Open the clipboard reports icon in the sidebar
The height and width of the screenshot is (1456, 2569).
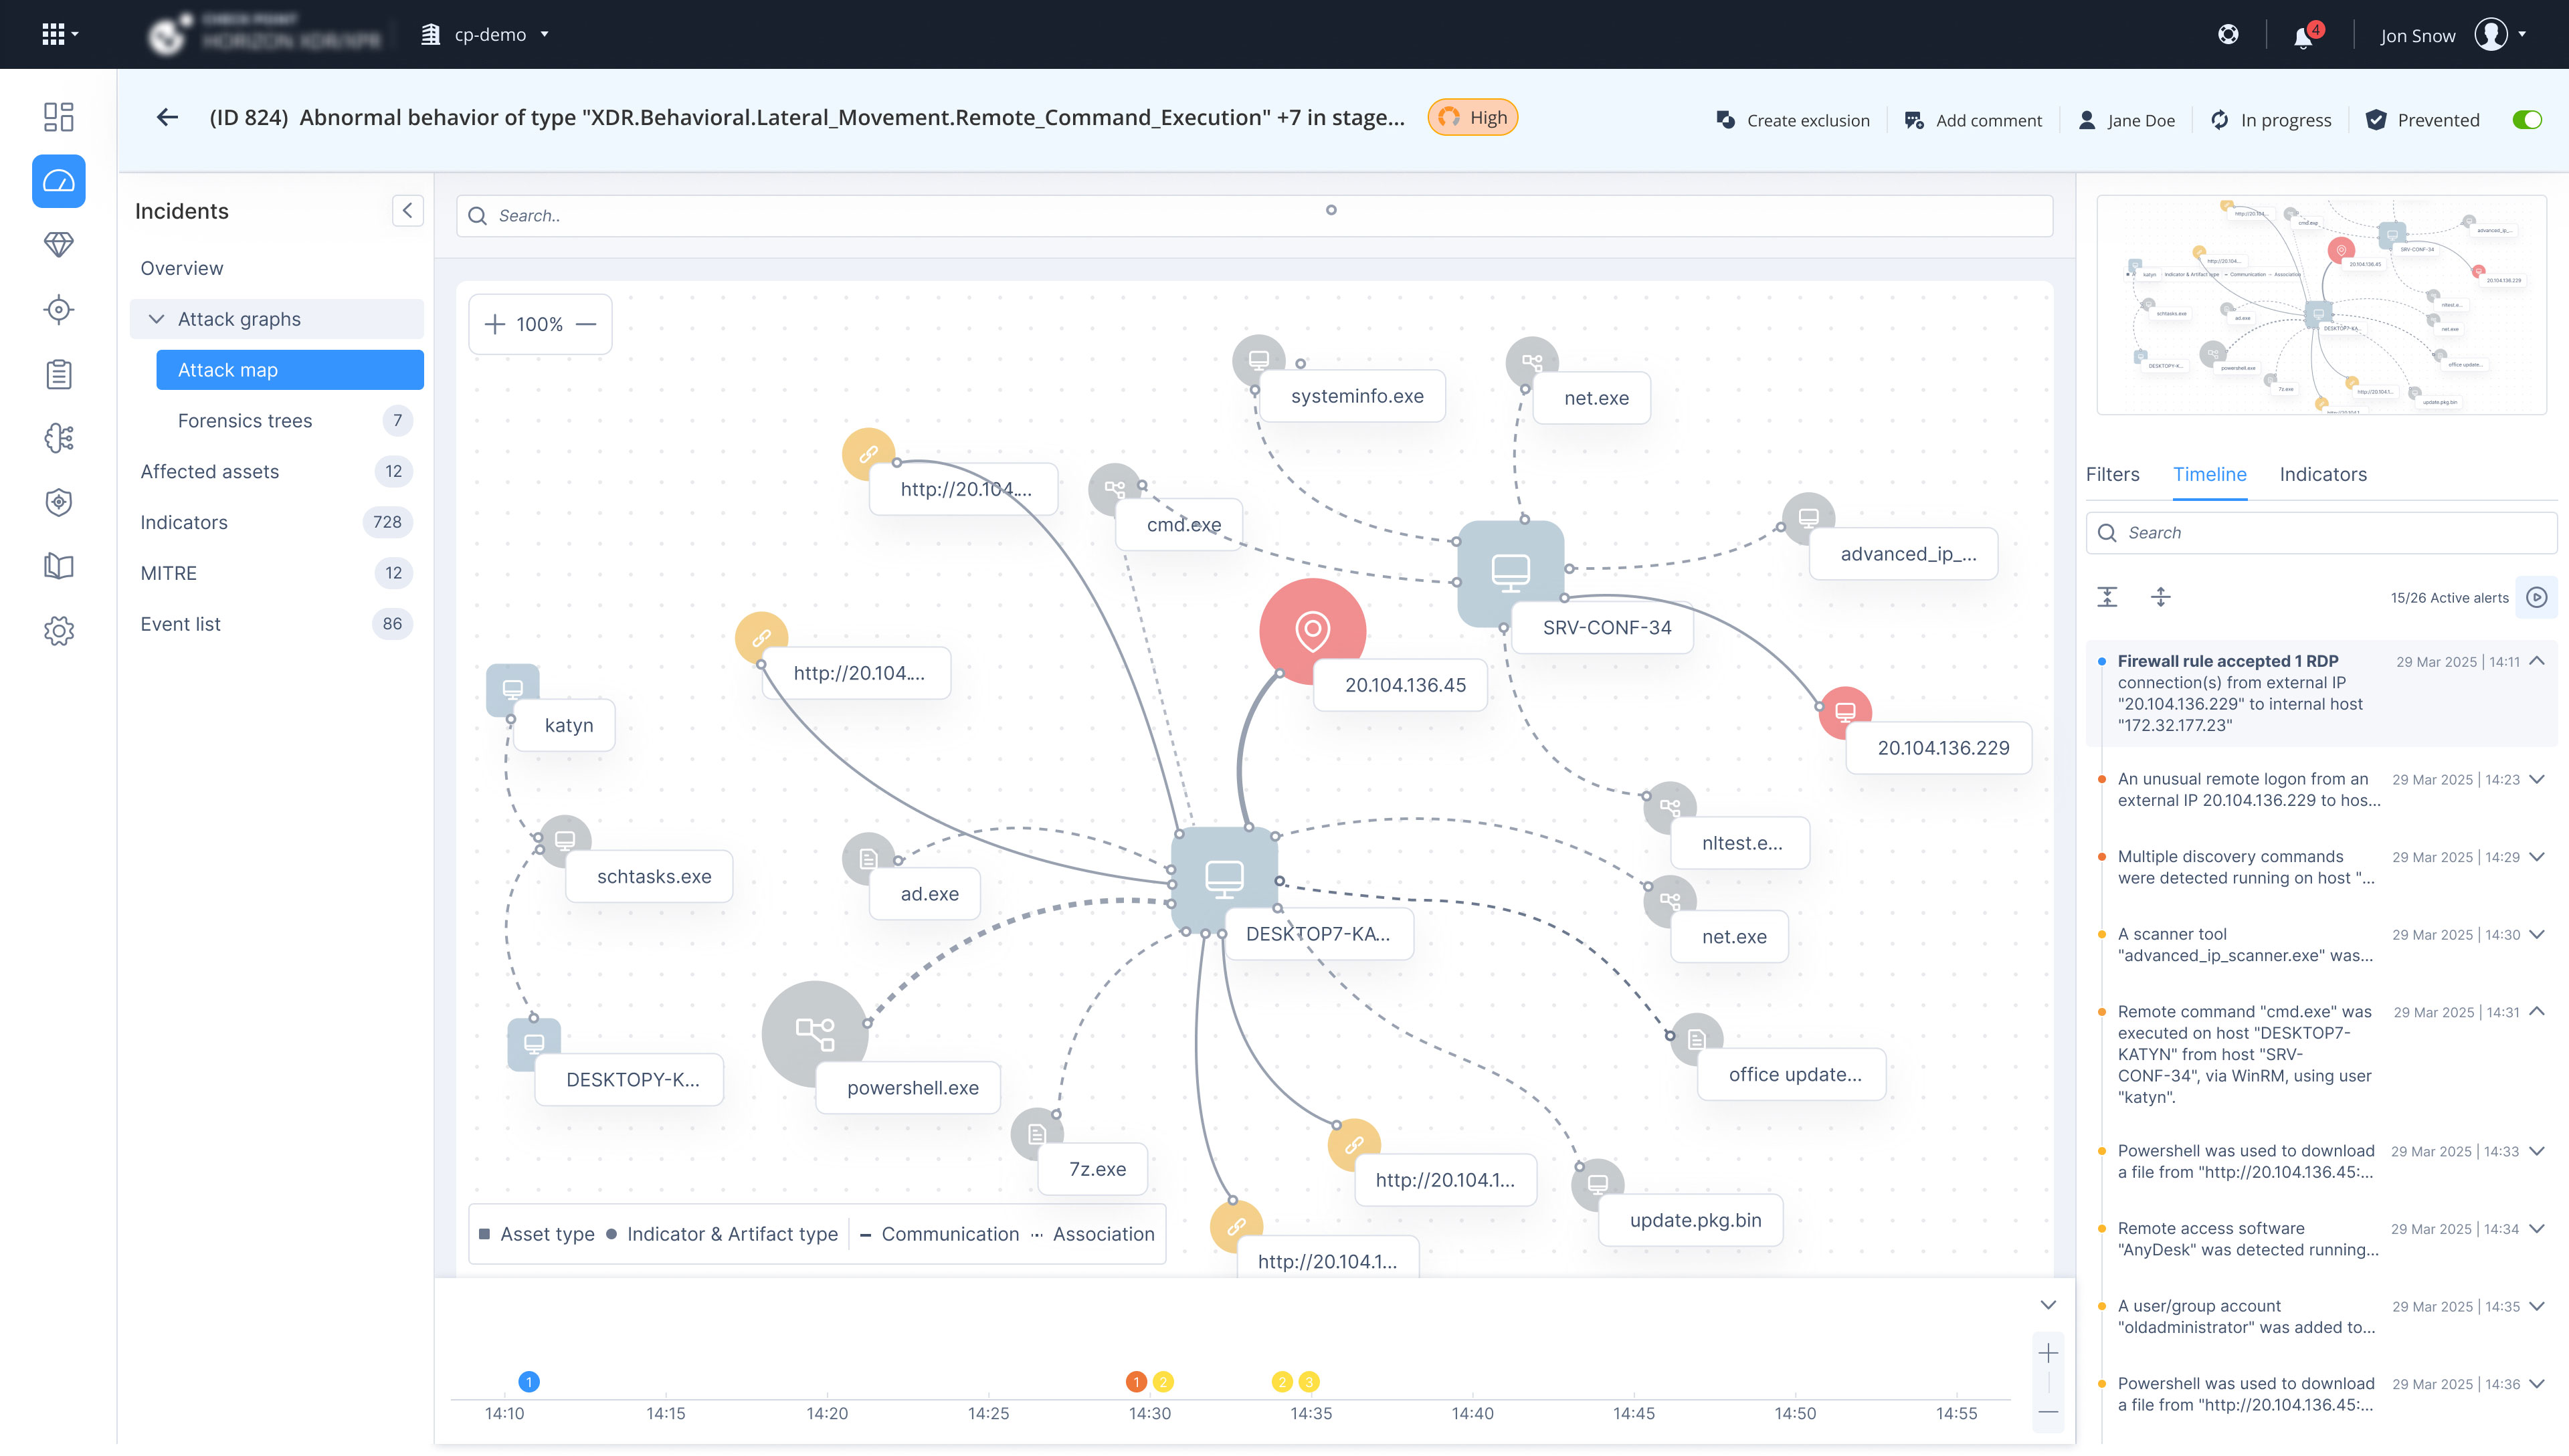click(x=59, y=374)
